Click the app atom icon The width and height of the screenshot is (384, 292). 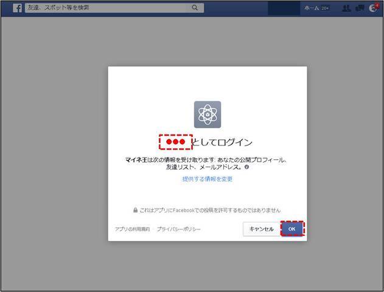[208, 114]
